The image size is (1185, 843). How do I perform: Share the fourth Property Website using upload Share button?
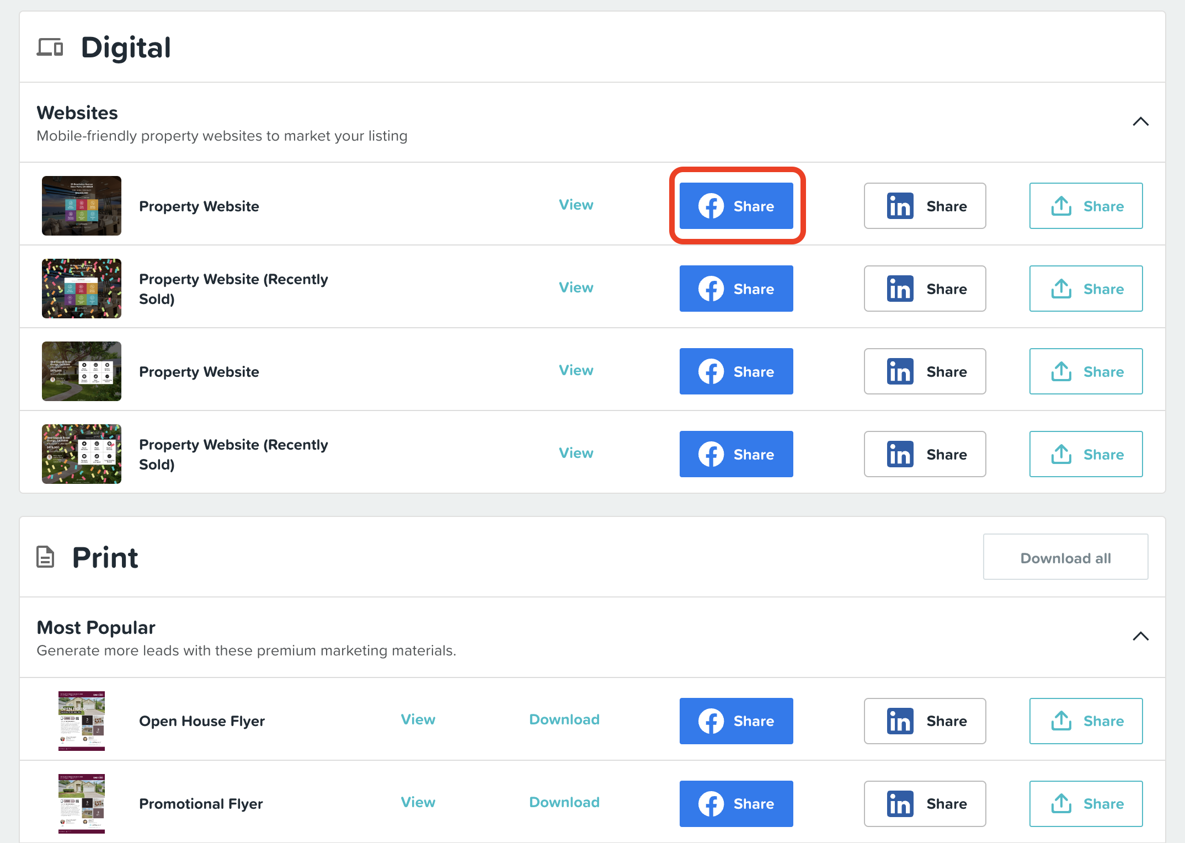pyautogui.click(x=1085, y=454)
